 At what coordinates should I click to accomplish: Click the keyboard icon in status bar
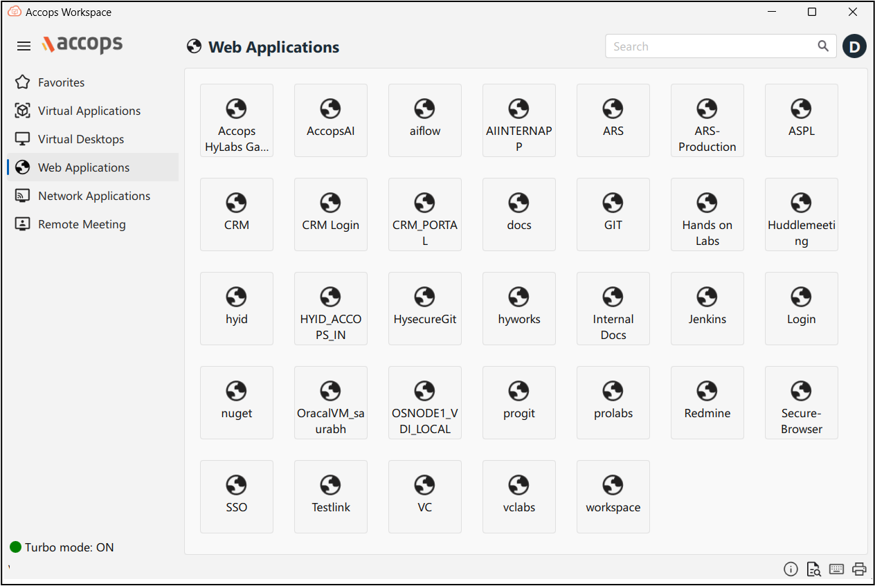(x=836, y=569)
